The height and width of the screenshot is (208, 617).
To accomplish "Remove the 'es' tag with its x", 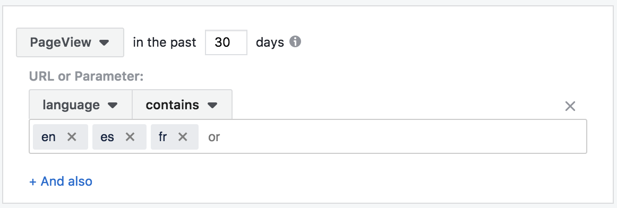I will pyautogui.click(x=130, y=137).
